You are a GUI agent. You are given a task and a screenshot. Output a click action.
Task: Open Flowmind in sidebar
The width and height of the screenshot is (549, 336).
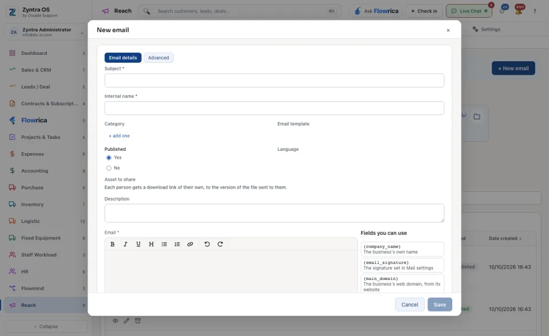(x=46, y=289)
